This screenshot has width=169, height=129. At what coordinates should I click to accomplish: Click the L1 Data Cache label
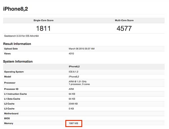[12, 99]
